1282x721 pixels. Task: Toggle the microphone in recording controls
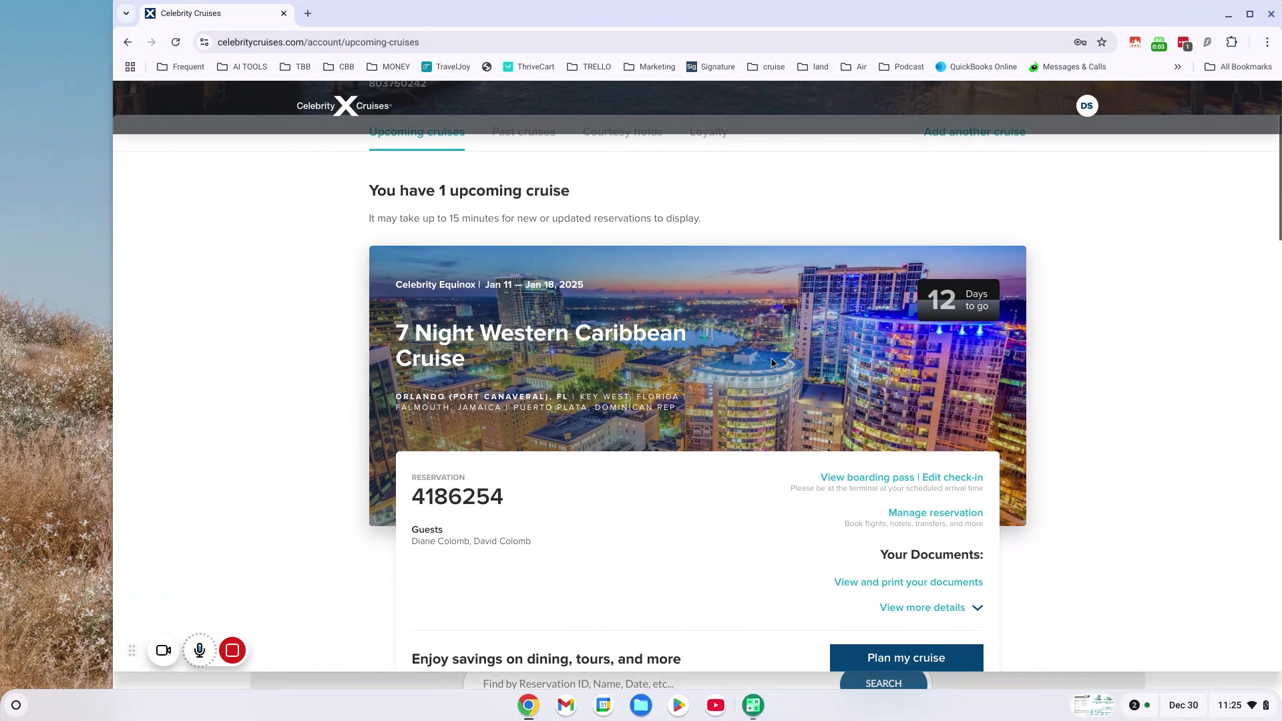tap(200, 650)
